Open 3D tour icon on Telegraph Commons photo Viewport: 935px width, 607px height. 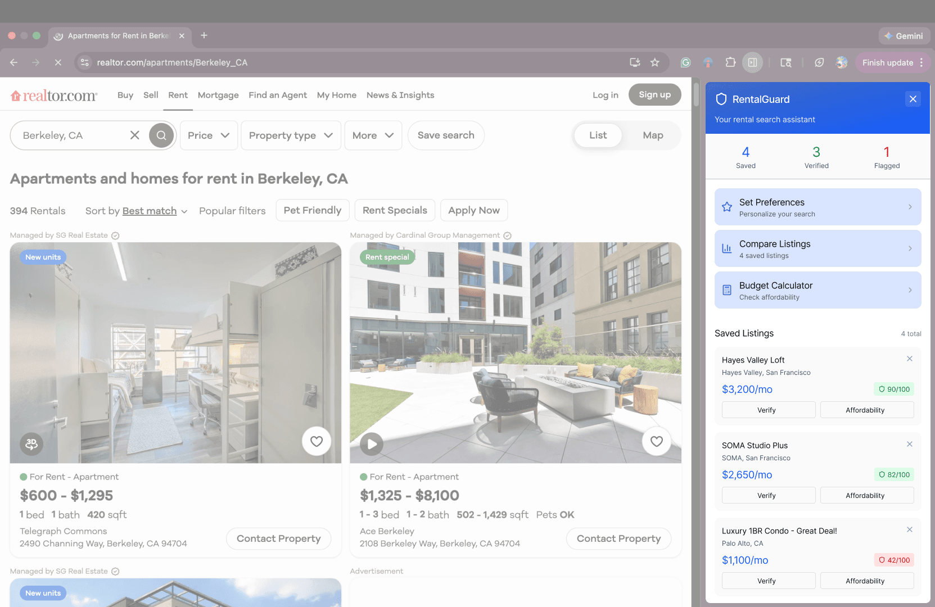[x=31, y=444]
